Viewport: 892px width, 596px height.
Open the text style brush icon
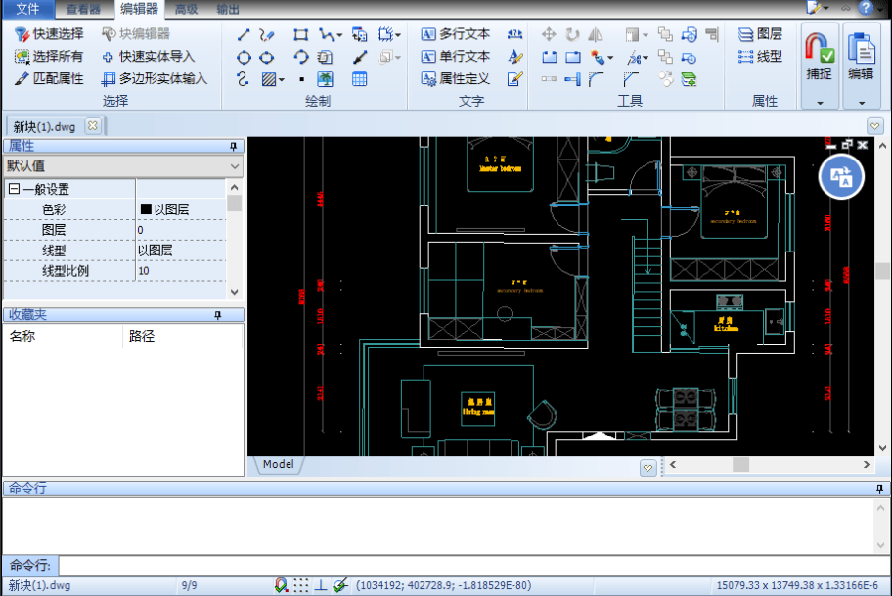tap(514, 57)
